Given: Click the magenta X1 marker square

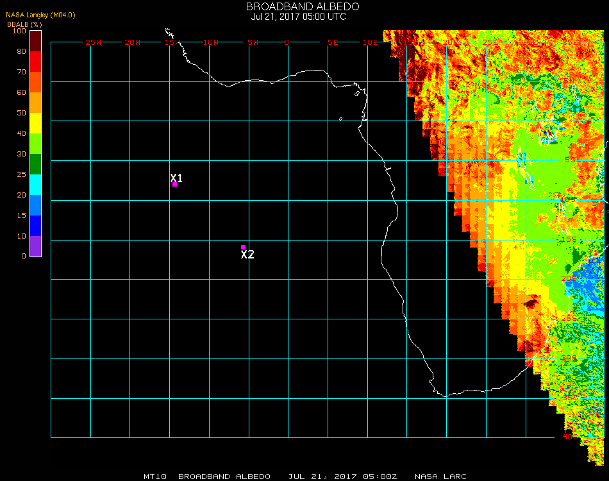Looking at the screenshot, I should [x=175, y=185].
